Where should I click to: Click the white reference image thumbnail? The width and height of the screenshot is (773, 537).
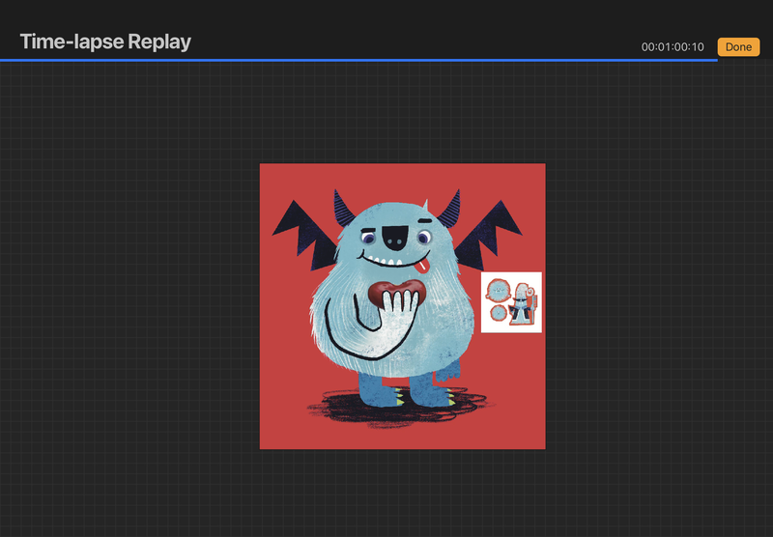pos(511,302)
